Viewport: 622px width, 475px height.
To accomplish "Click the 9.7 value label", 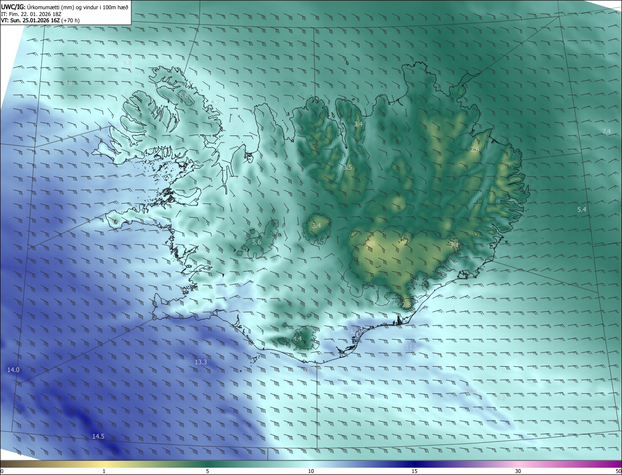I will coord(215,103).
